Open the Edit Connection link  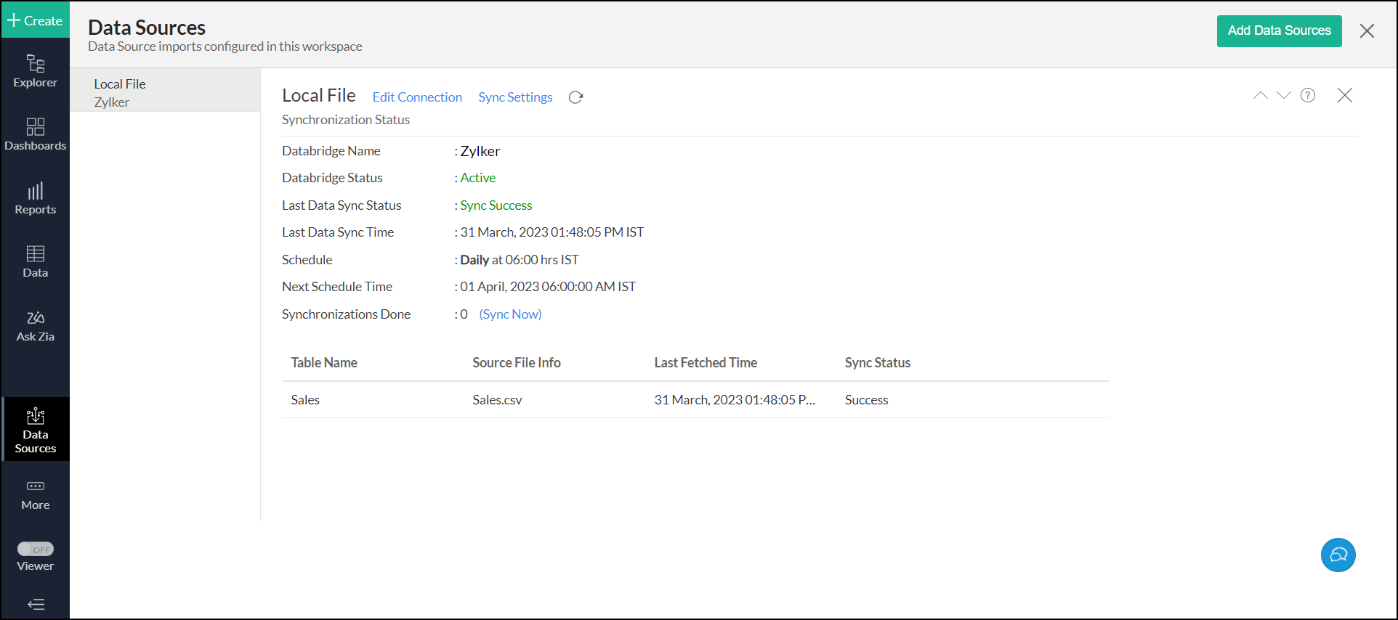coord(417,97)
